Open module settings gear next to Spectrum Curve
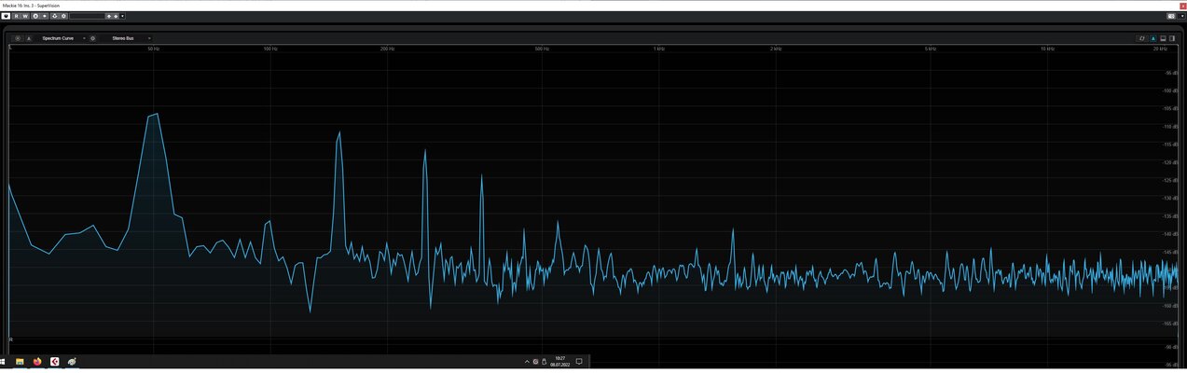Viewport: 1187px width, 373px height. point(92,38)
